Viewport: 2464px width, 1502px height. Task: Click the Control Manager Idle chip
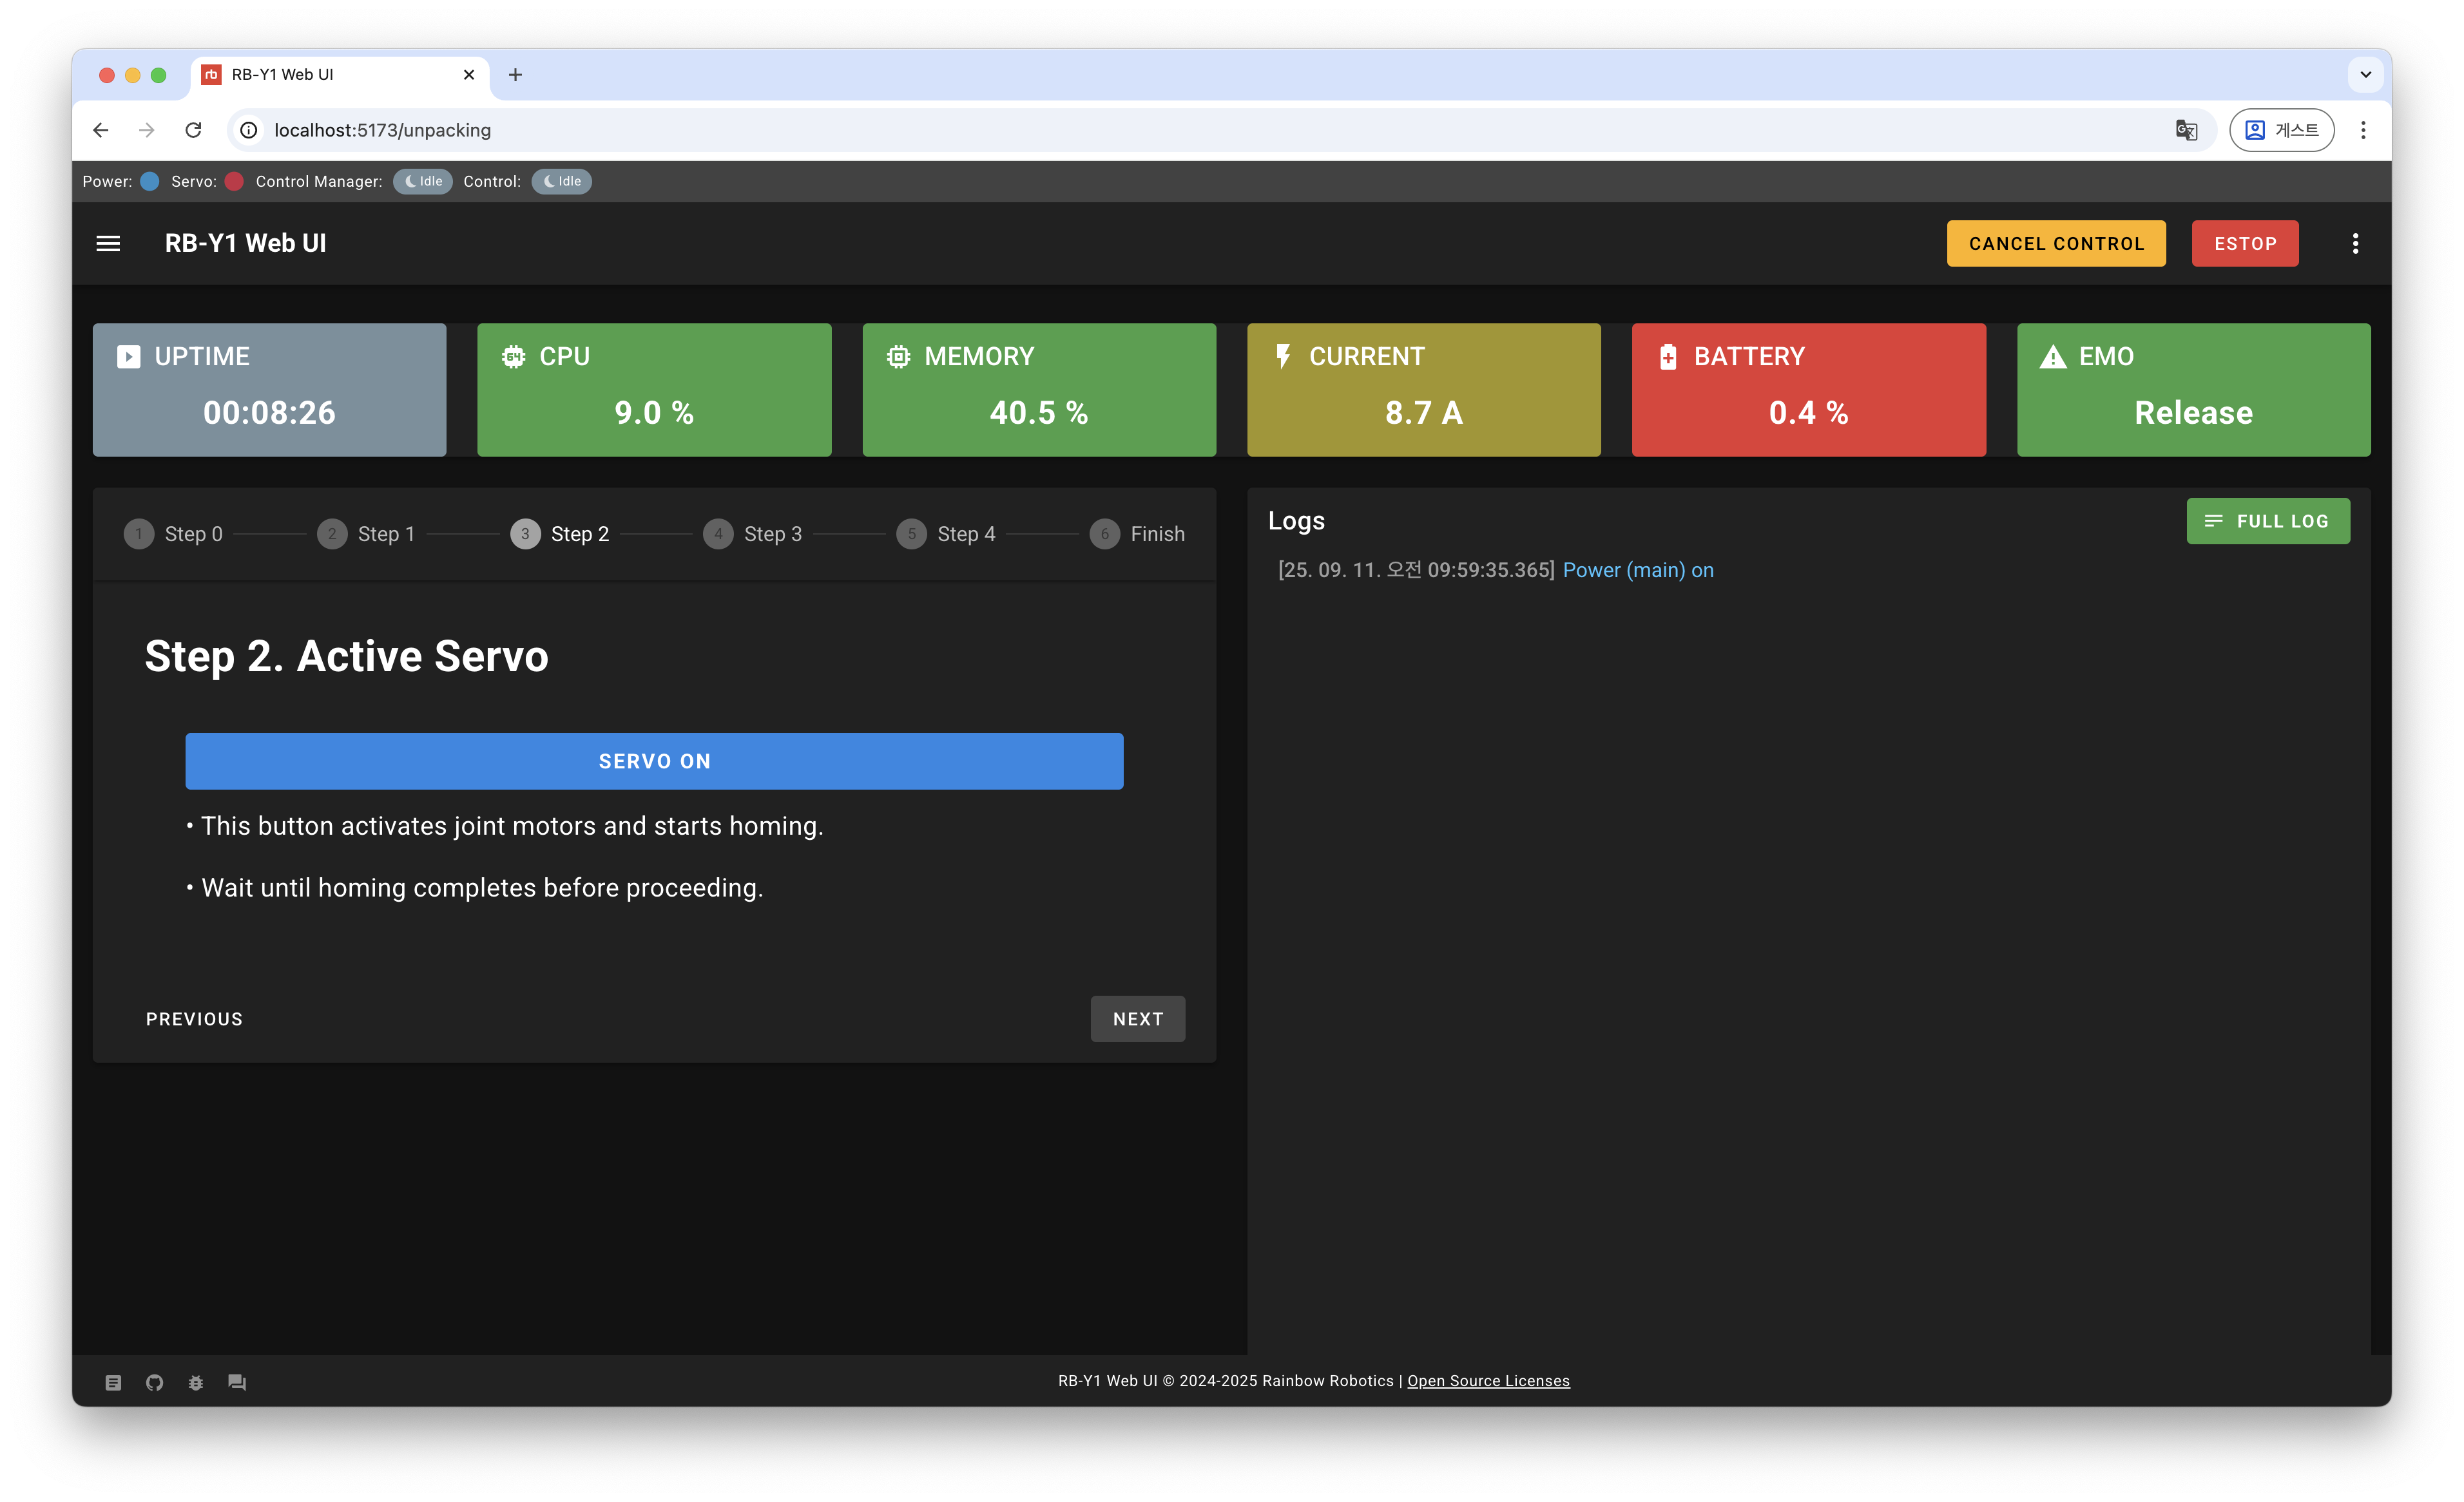pyautogui.click(x=423, y=181)
